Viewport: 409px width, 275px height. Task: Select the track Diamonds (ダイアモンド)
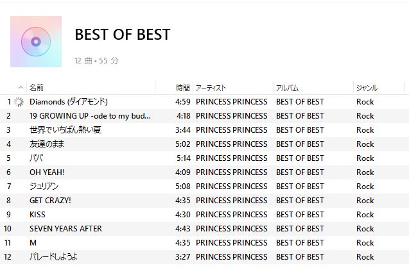68,102
